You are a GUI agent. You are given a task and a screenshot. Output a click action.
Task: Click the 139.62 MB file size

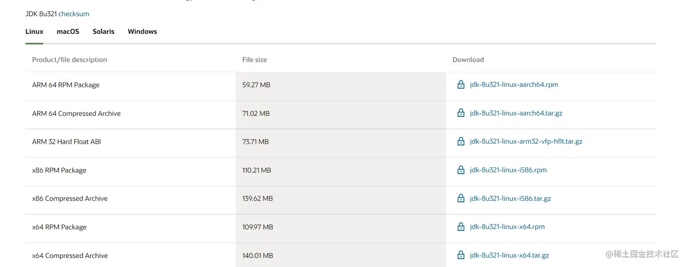(258, 199)
